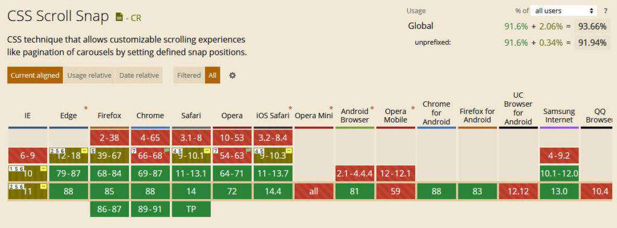Click the red asterisk next to Edge
The image size is (617, 228).
tap(86, 109)
